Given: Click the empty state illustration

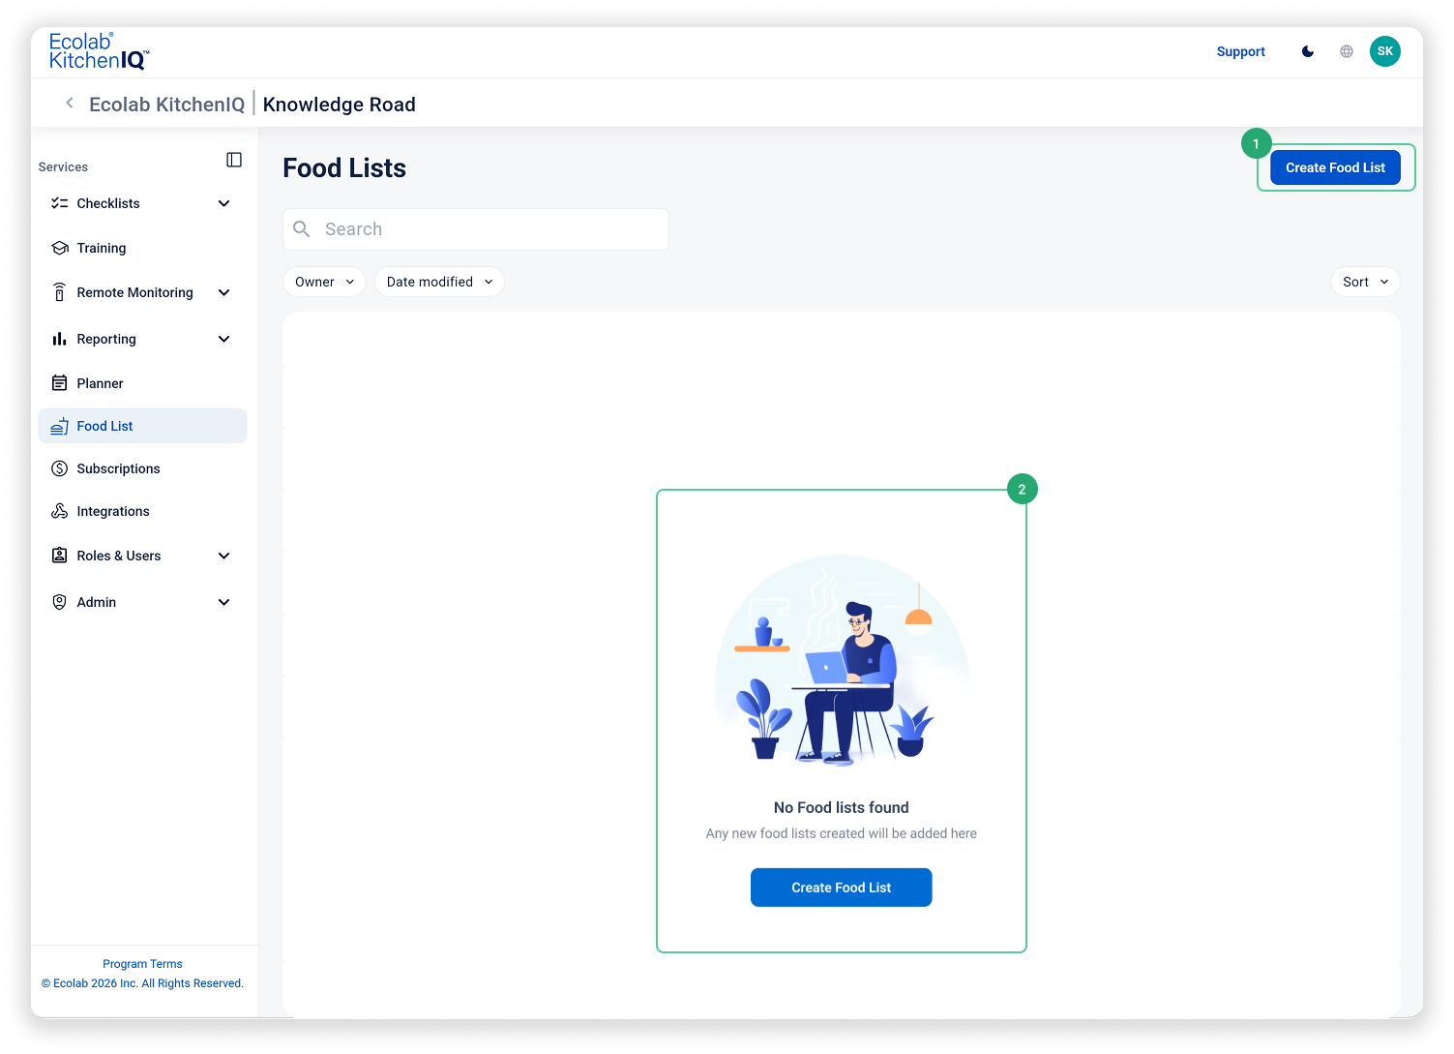Looking at the screenshot, I should click(842, 660).
